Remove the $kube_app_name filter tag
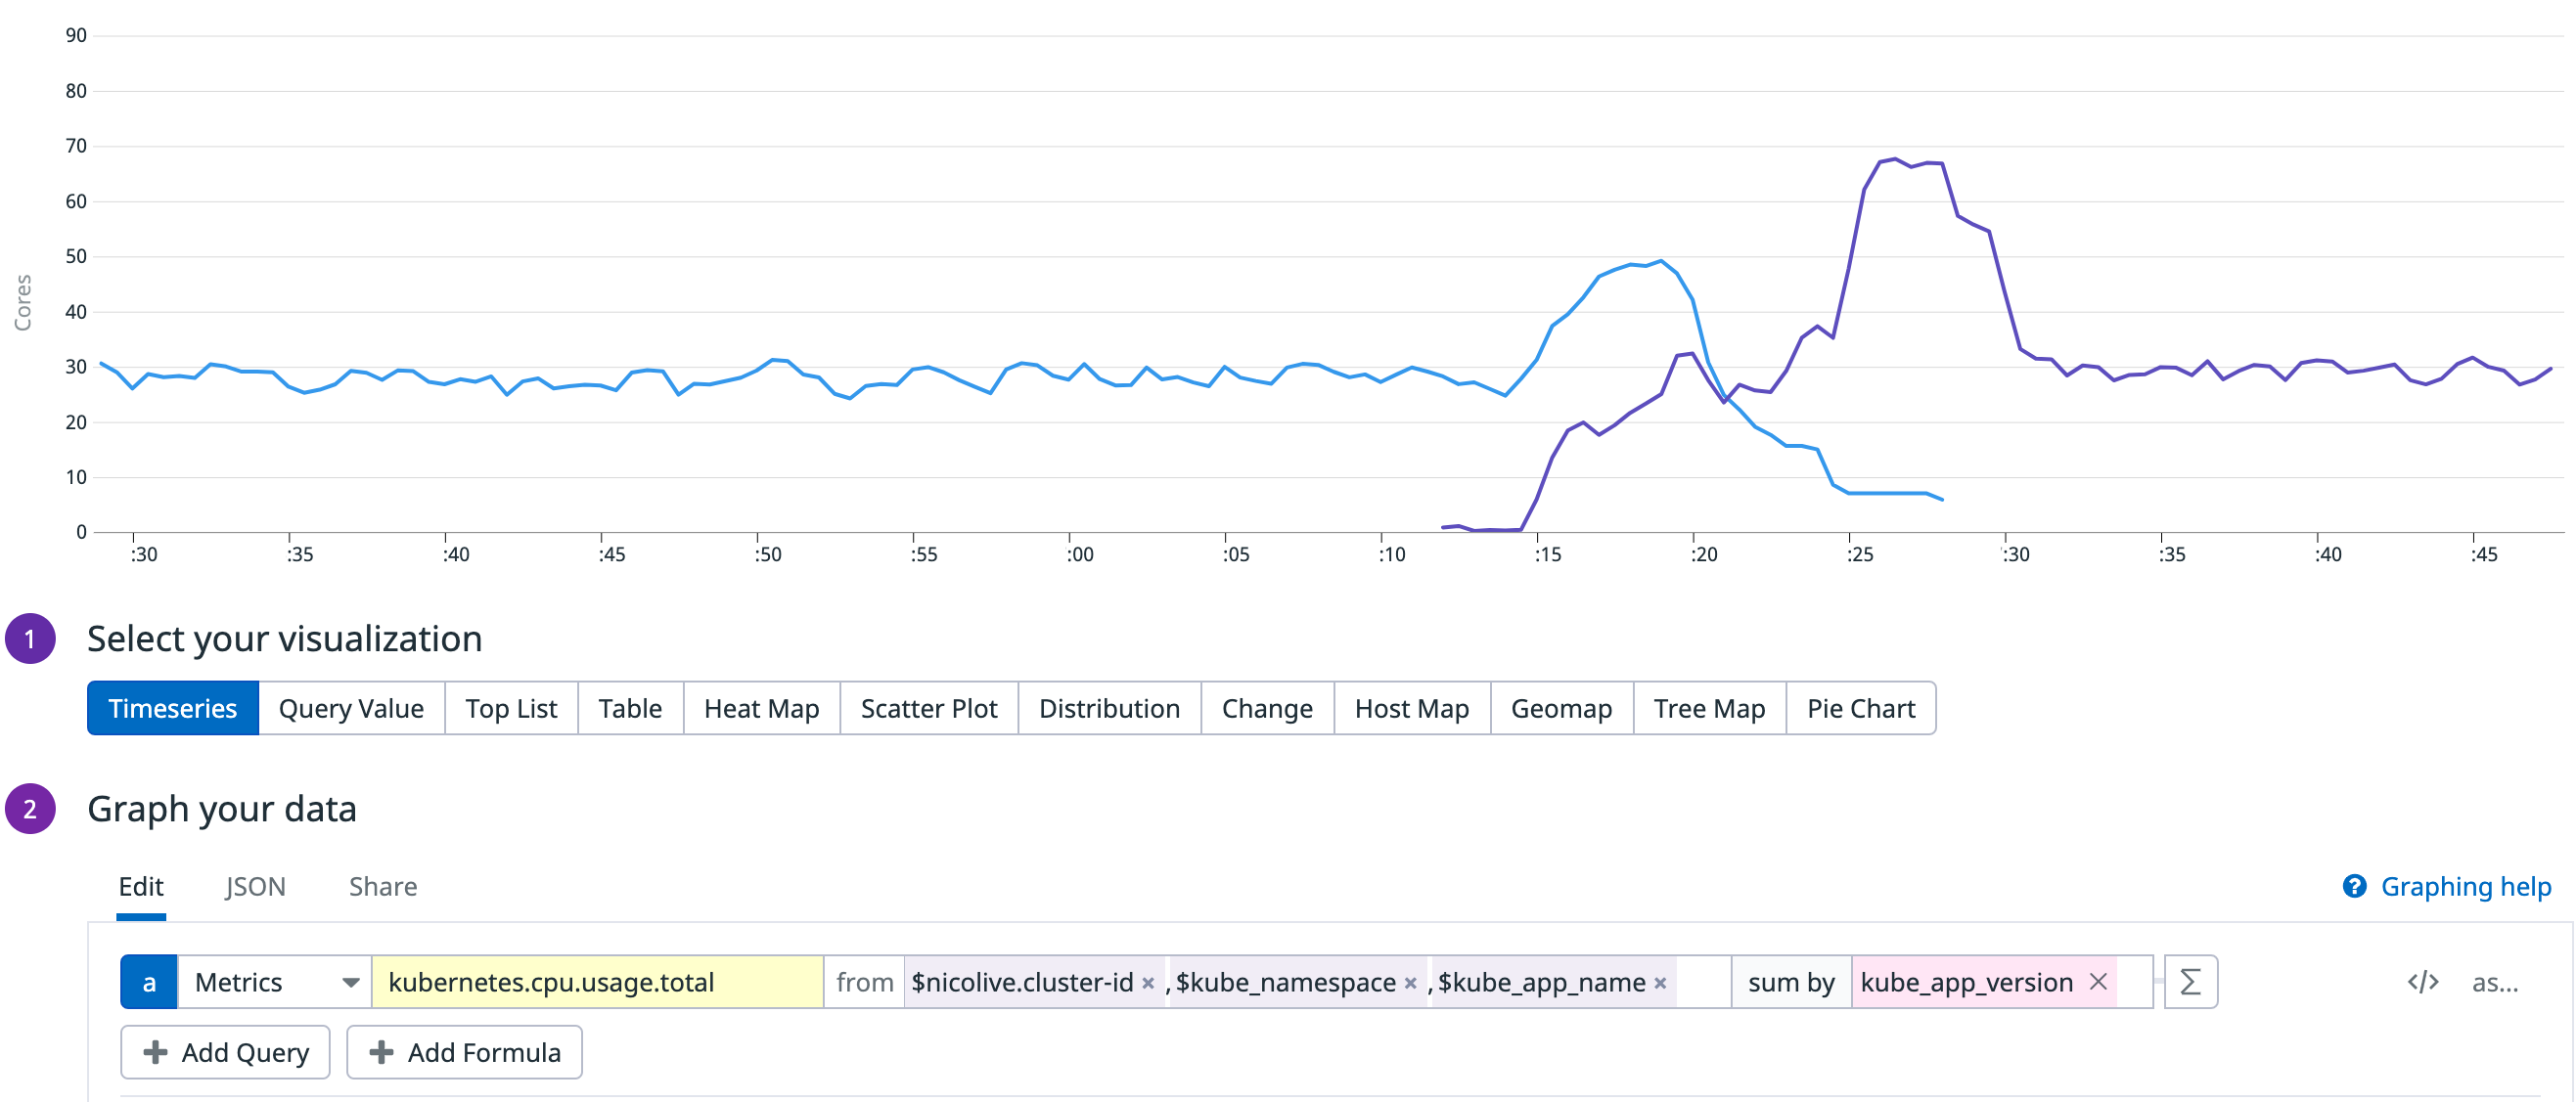 click(x=1660, y=983)
